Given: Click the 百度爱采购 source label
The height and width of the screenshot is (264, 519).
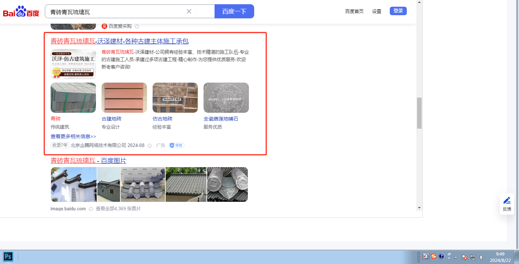Looking at the screenshot, I should pyautogui.click(x=120, y=26).
